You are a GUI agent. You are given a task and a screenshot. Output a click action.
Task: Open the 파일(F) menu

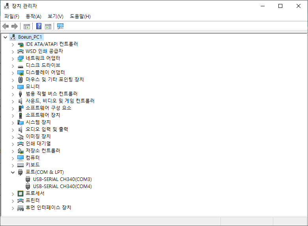[12, 16]
